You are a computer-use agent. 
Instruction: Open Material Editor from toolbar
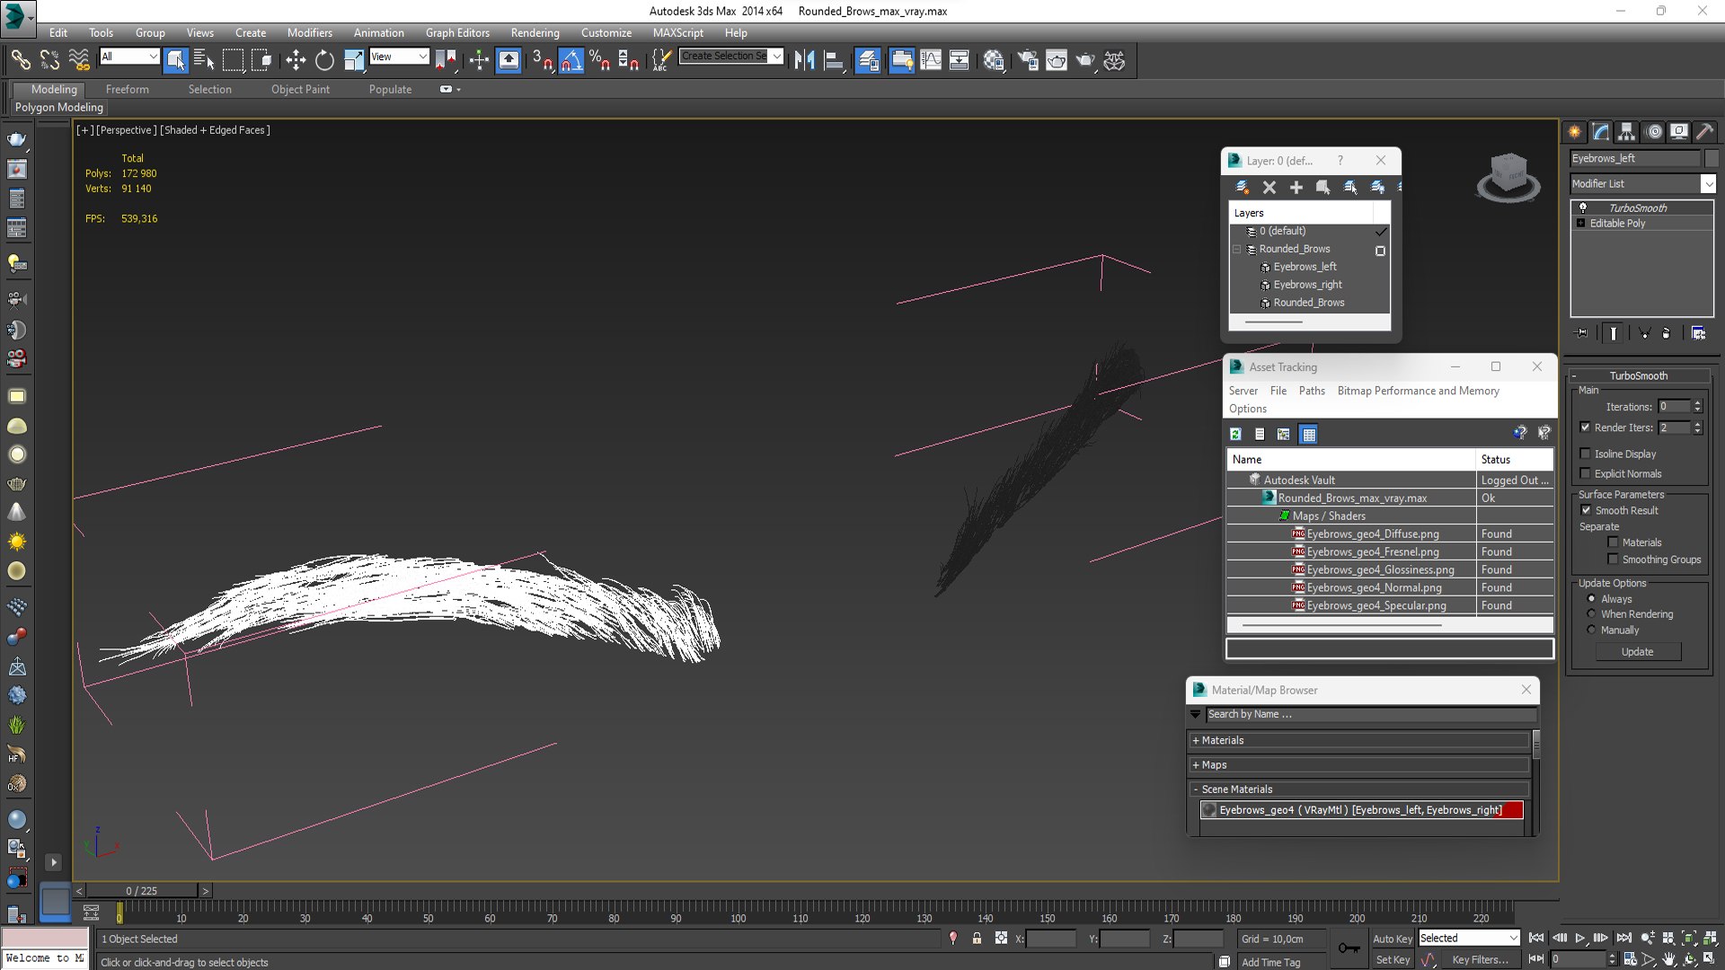click(x=993, y=60)
